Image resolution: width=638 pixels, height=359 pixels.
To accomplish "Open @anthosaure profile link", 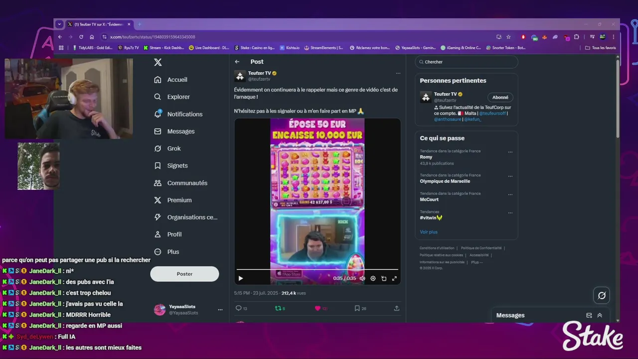I will [x=448, y=119].
